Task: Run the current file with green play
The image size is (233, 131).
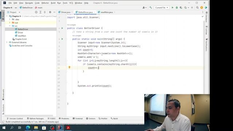Action: tap(172, 7)
